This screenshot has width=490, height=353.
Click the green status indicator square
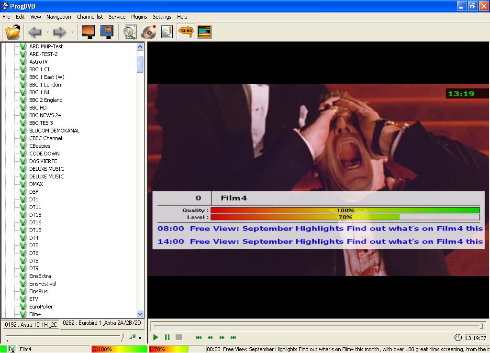pos(3,349)
